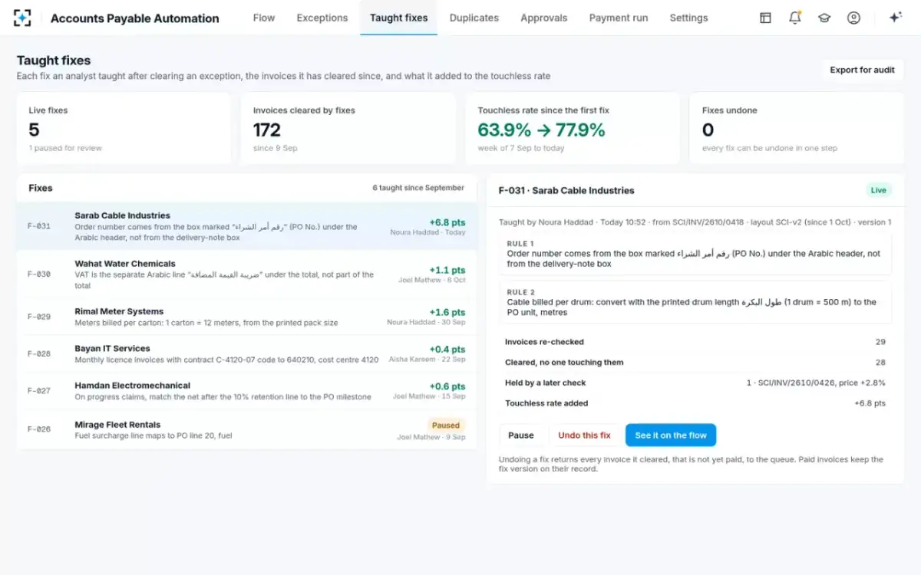Select the Mirage Fleet Rentals fix row
Screen dimensions: 921x575
click(246, 429)
